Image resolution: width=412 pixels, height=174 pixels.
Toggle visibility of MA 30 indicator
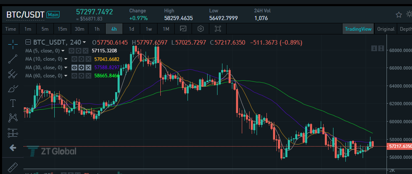coord(74,68)
